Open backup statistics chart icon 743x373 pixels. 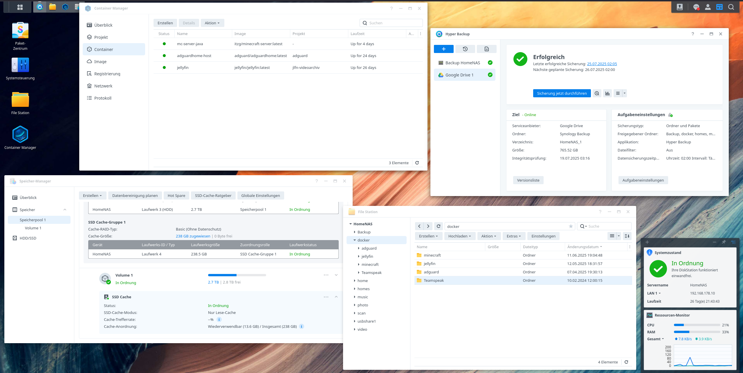(x=607, y=93)
